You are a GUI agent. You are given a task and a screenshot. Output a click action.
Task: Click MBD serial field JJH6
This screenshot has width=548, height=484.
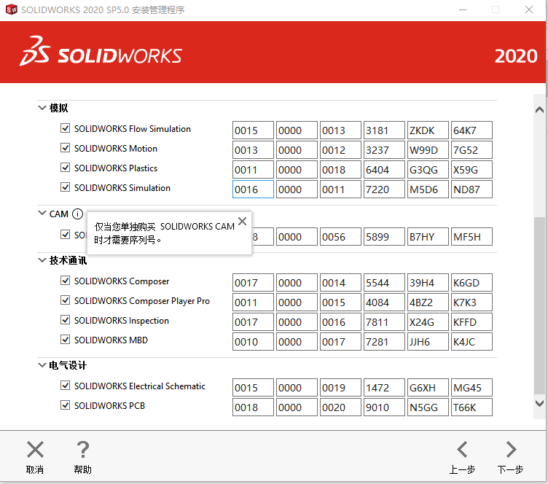[428, 341]
